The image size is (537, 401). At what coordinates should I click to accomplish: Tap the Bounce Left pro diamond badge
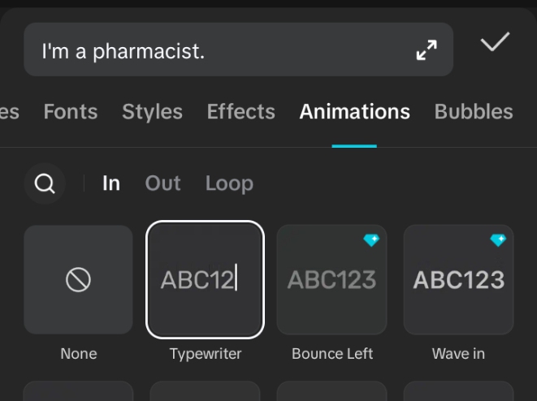[x=371, y=239]
